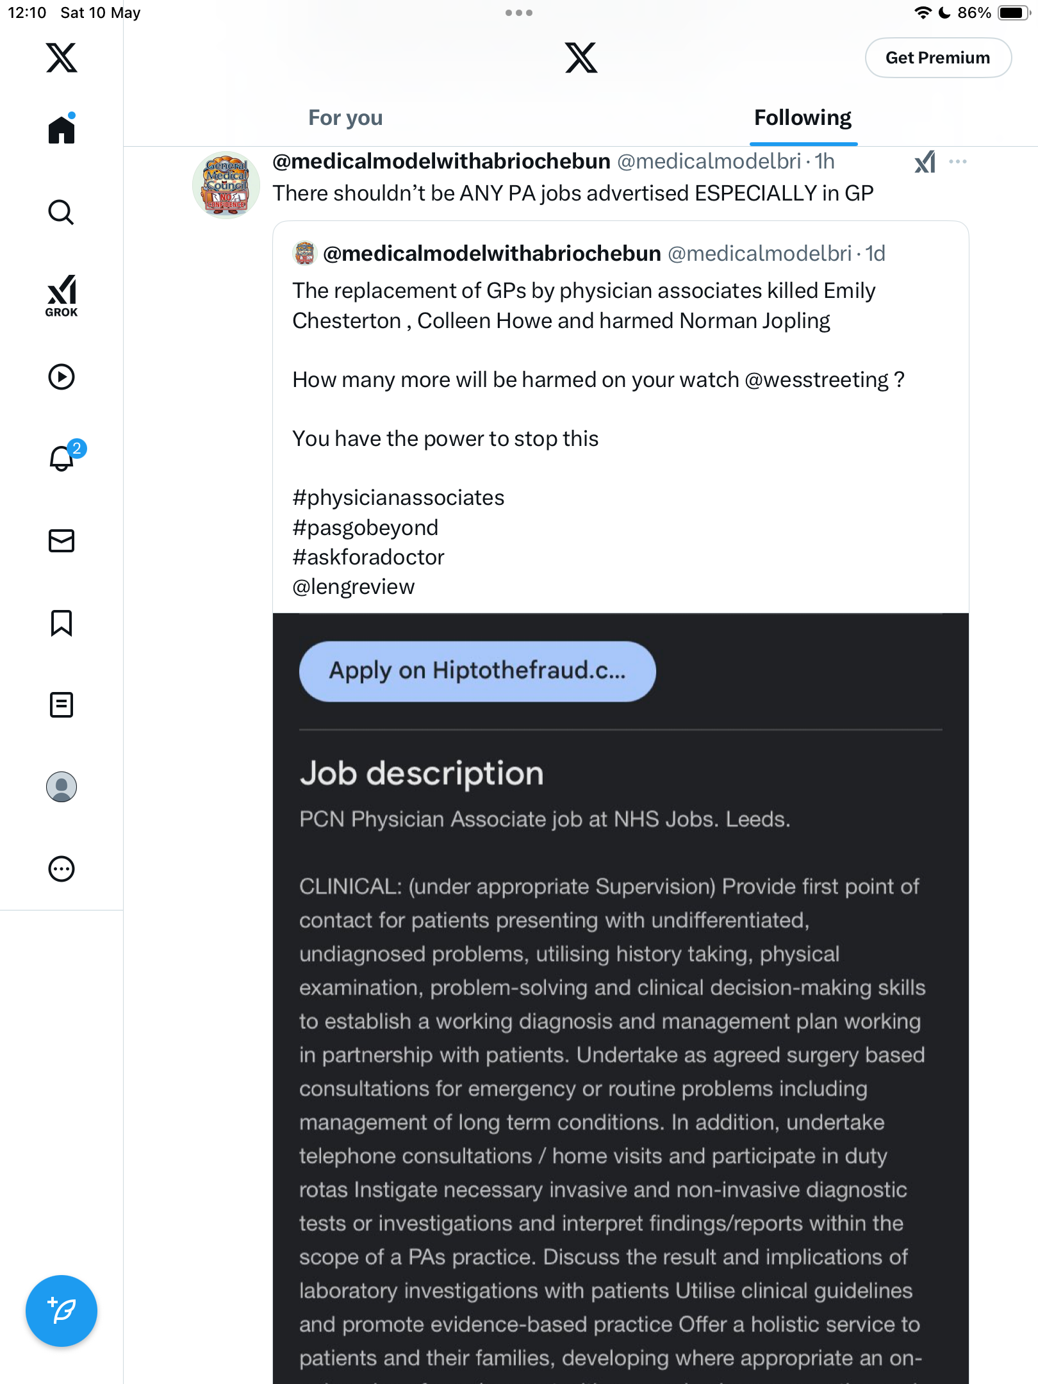Screen dimensions: 1038x1384
Task: Open the Home feed icon
Action: 62,129
